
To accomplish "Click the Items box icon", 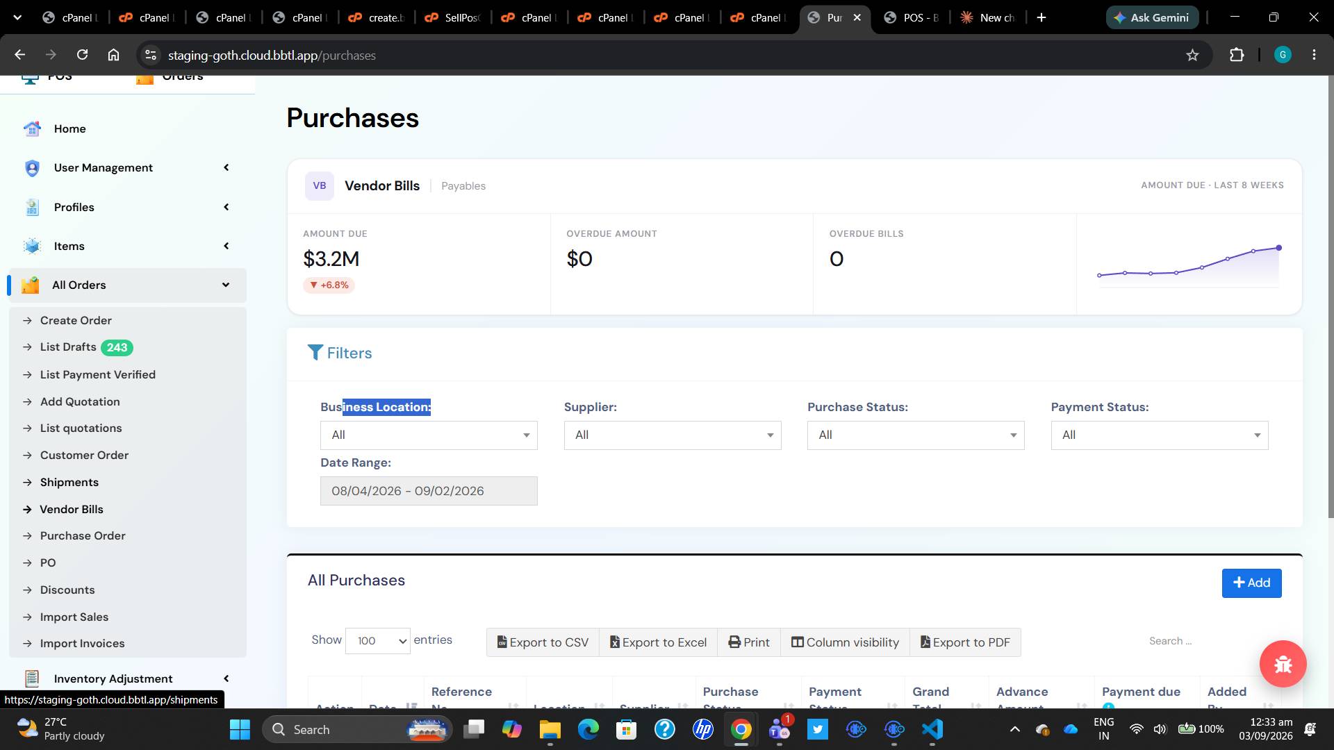I will 32,246.
